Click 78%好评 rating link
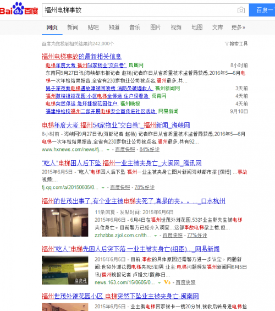This screenshot has width=275, height=311. tap(145, 187)
